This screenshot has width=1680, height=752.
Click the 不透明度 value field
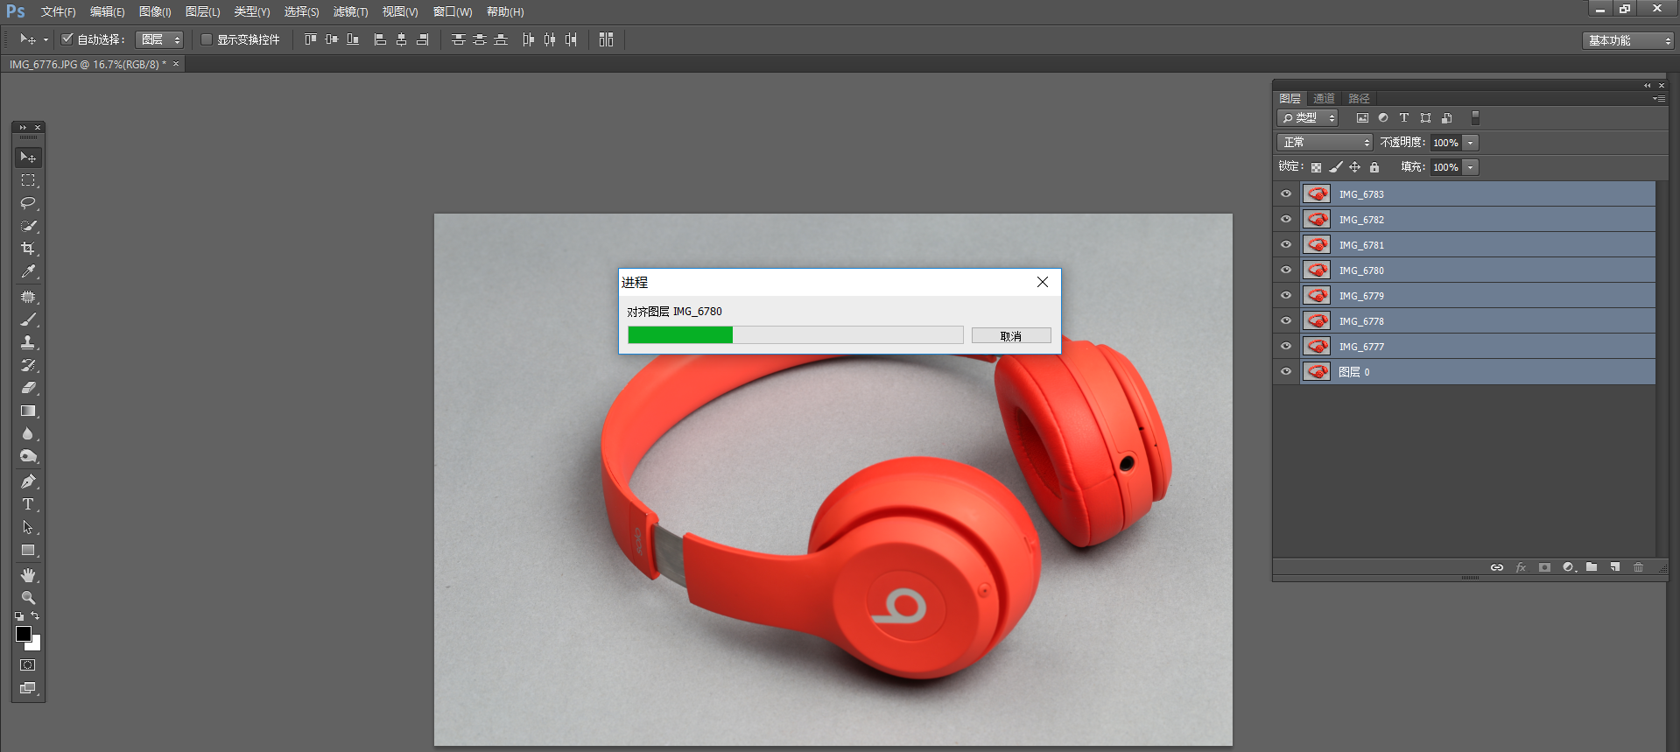click(x=1446, y=143)
